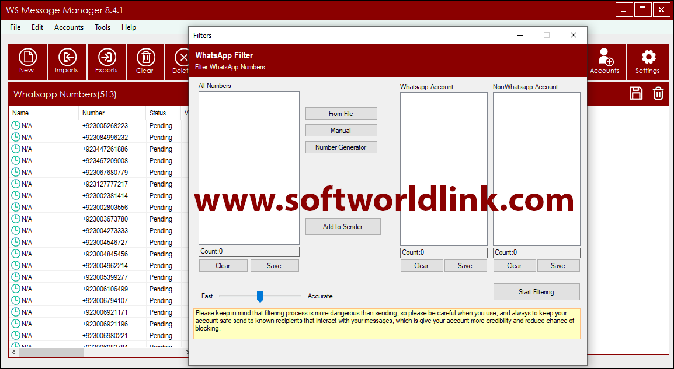
Task: Click the save floppy disk icon in numbers panel
Action: click(636, 93)
